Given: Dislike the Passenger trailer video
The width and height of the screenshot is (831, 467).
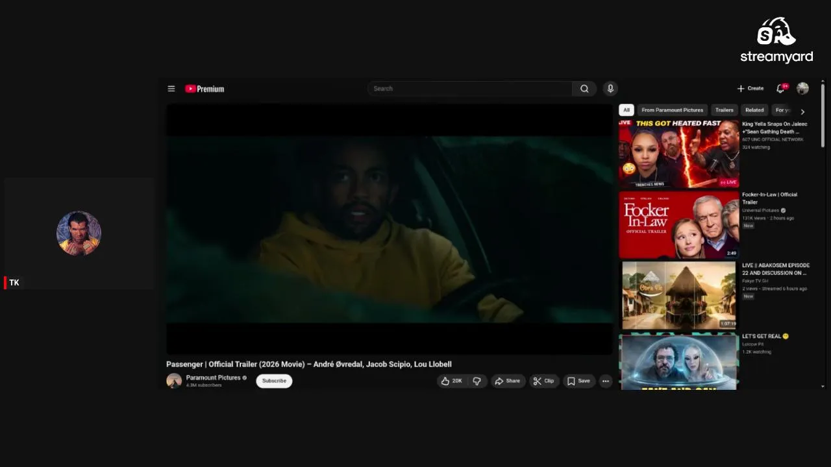Looking at the screenshot, I should [477, 381].
